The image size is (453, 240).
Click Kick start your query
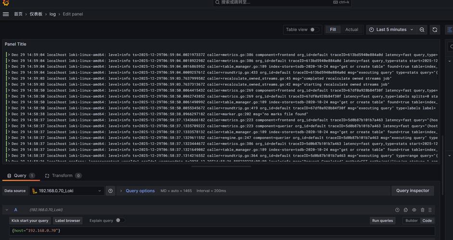(x=30, y=221)
